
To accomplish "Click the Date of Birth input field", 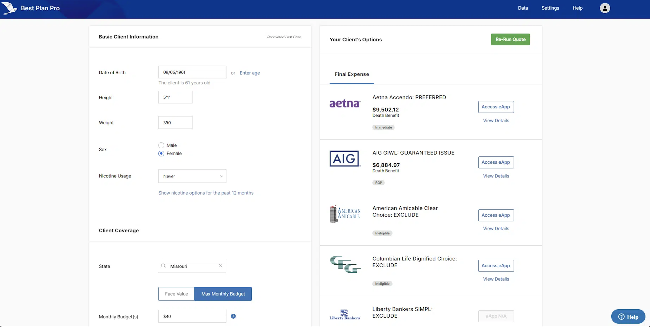I will point(192,72).
